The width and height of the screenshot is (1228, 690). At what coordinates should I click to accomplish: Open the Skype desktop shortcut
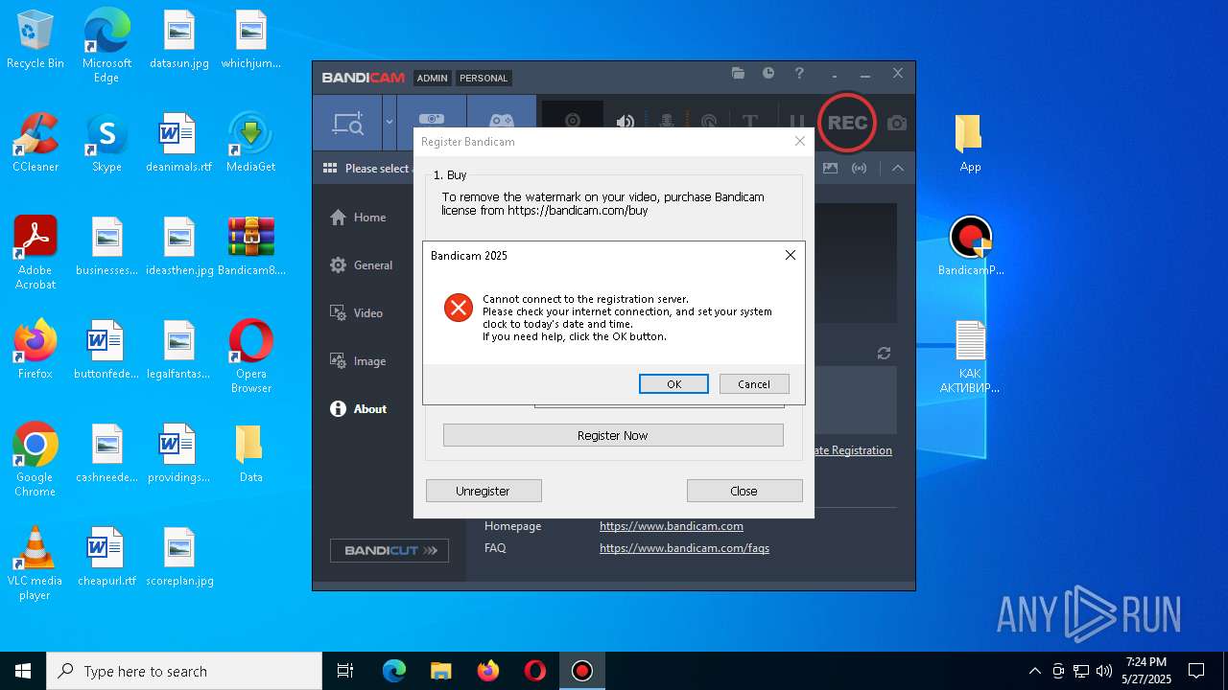tap(106, 143)
